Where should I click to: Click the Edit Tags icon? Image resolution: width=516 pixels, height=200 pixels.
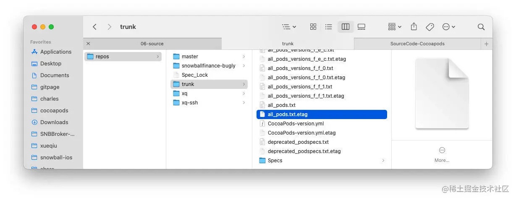click(430, 27)
